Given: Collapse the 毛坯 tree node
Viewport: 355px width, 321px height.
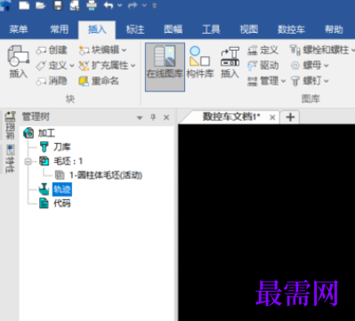Looking at the screenshot, I should point(28,162).
